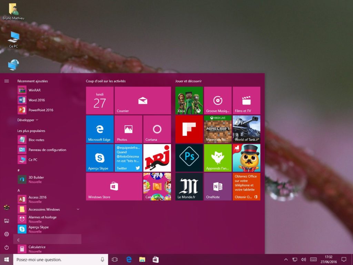Open the Windows Store tile
This screenshot has width=353, height=265.
pos(114,186)
